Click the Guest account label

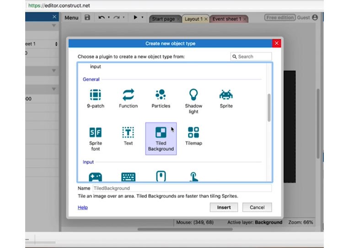pos(303,17)
